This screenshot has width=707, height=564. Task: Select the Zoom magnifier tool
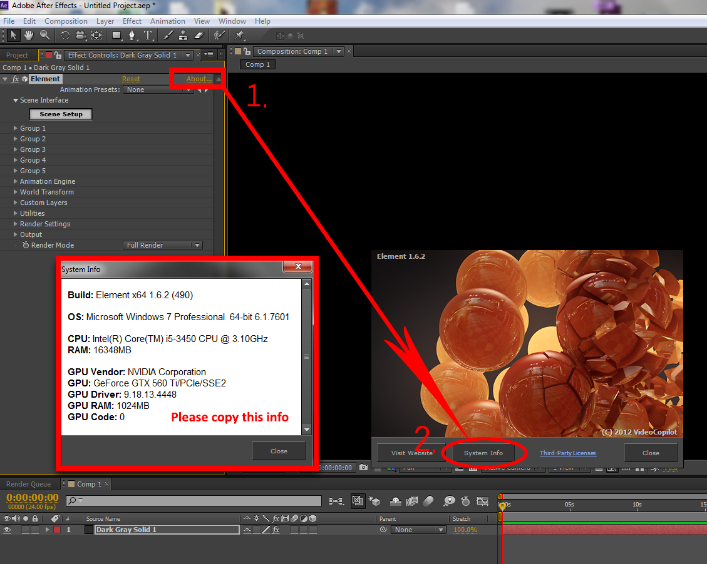(44, 35)
